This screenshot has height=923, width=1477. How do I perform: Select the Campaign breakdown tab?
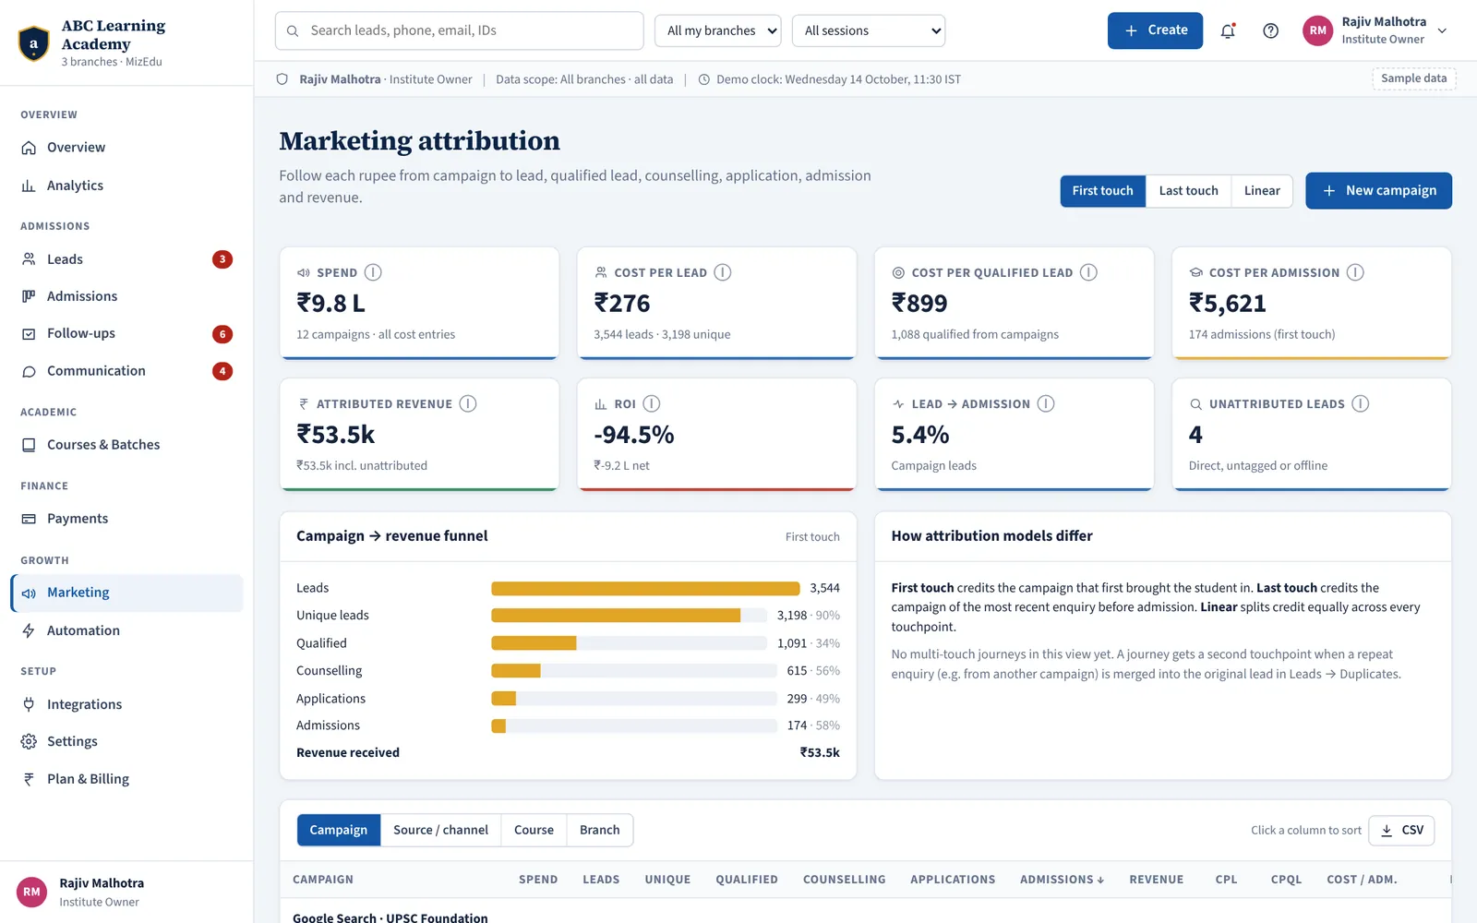click(338, 830)
